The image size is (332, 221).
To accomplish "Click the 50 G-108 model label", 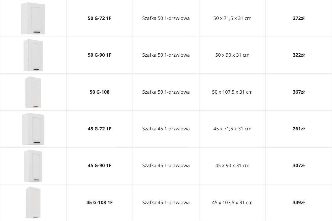I will click(x=100, y=92).
